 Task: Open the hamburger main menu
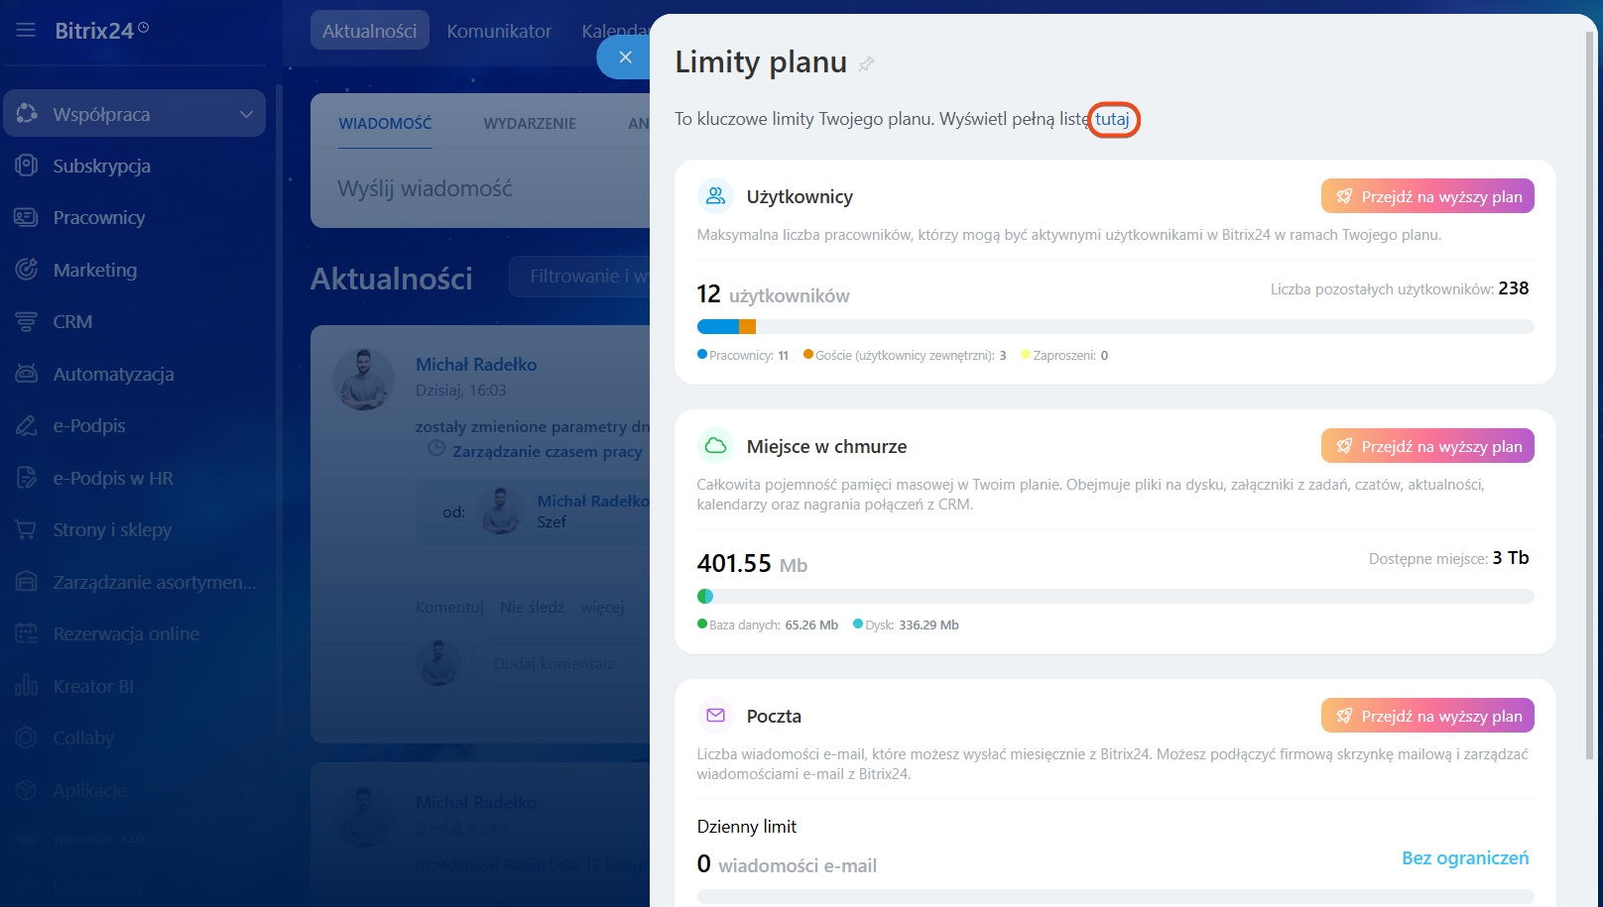[26, 31]
